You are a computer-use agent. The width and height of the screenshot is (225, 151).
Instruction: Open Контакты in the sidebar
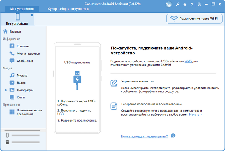pos(23,46)
